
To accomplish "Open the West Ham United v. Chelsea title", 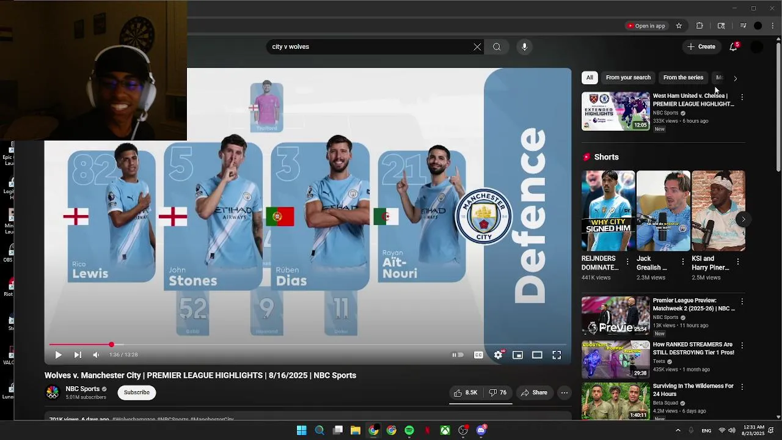I will coord(693,100).
